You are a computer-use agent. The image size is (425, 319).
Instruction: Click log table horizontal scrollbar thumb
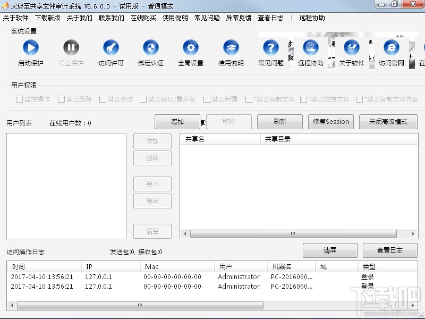pyautogui.click(x=140, y=305)
